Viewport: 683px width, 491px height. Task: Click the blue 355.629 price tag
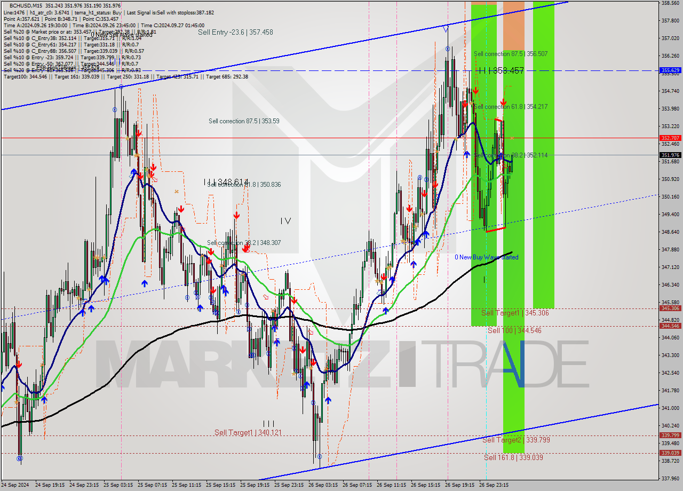(x=670, y=70)
